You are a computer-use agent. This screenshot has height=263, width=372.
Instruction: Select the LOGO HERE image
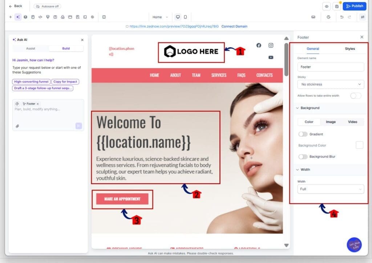(x=191, y=52)
